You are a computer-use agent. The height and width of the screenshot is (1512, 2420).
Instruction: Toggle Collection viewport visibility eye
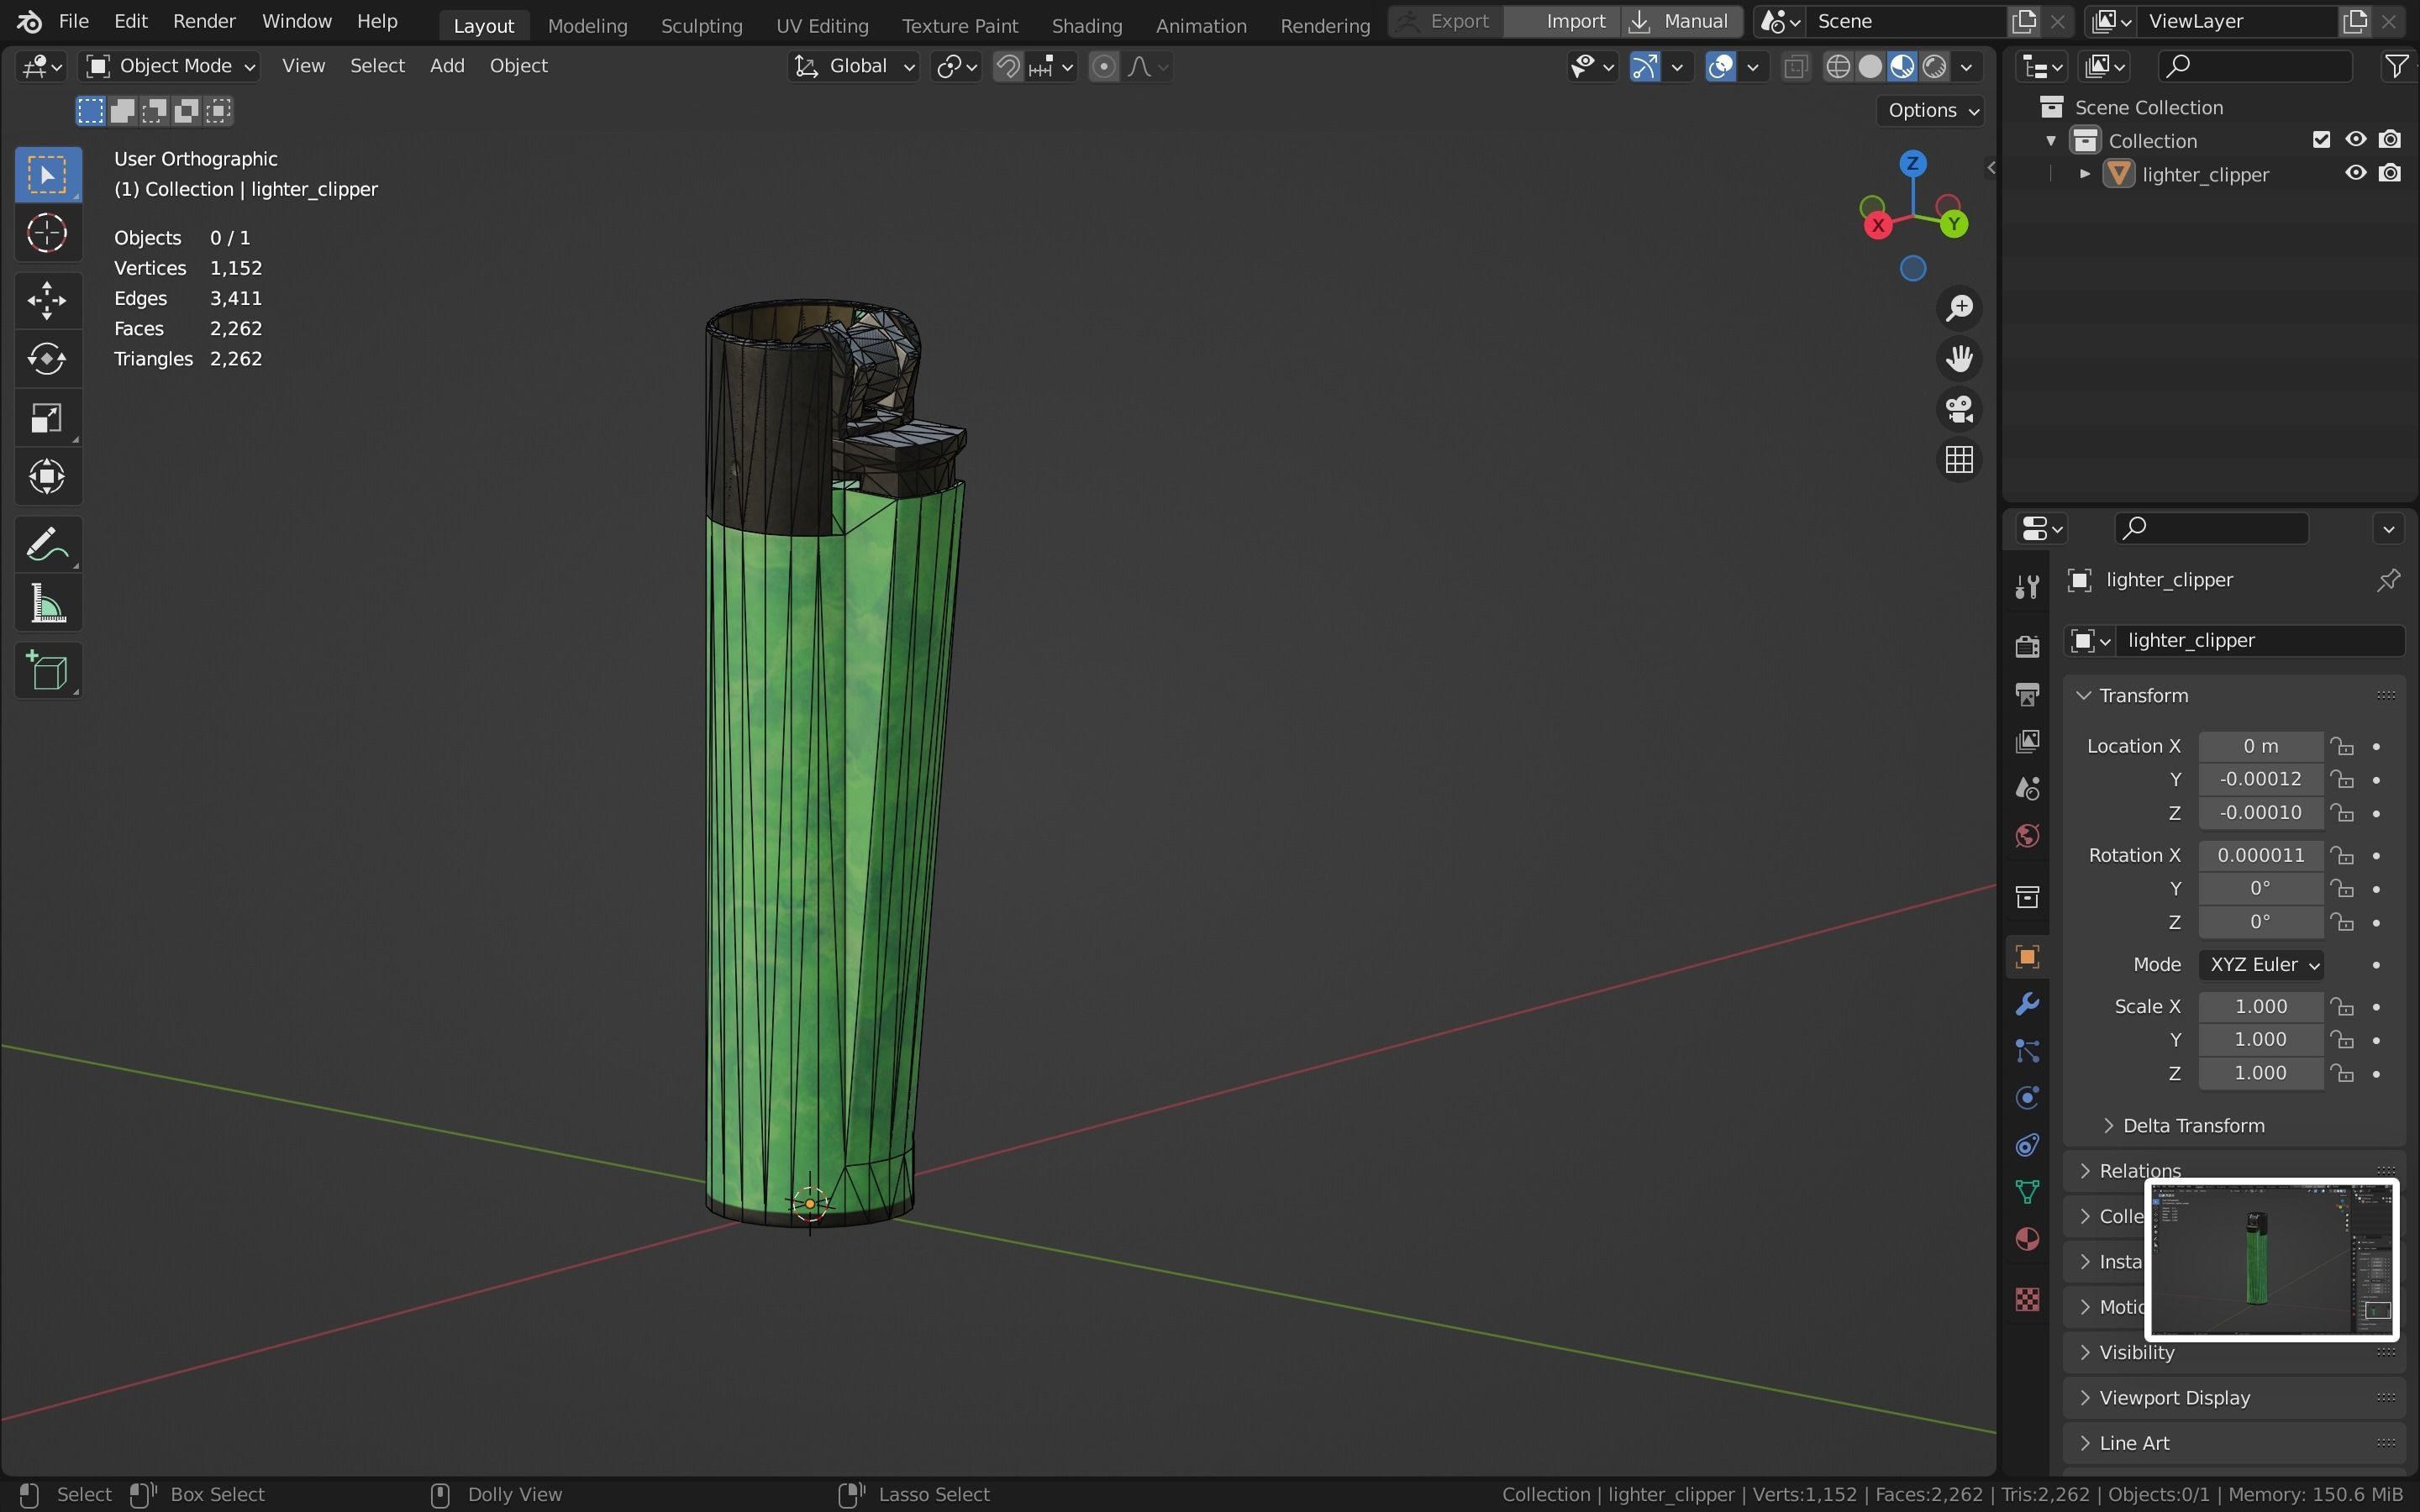click(2356, 139)
